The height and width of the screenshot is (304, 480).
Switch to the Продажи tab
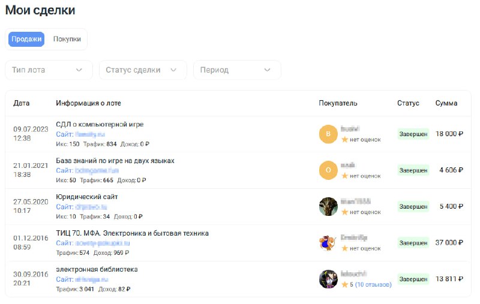coord(26,39)
